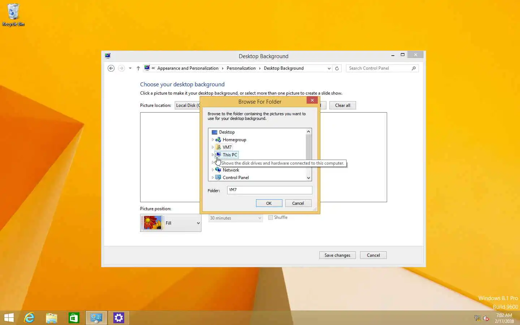Show the taskbar clock and date
The image size is (520, 325).
[504, 318]
